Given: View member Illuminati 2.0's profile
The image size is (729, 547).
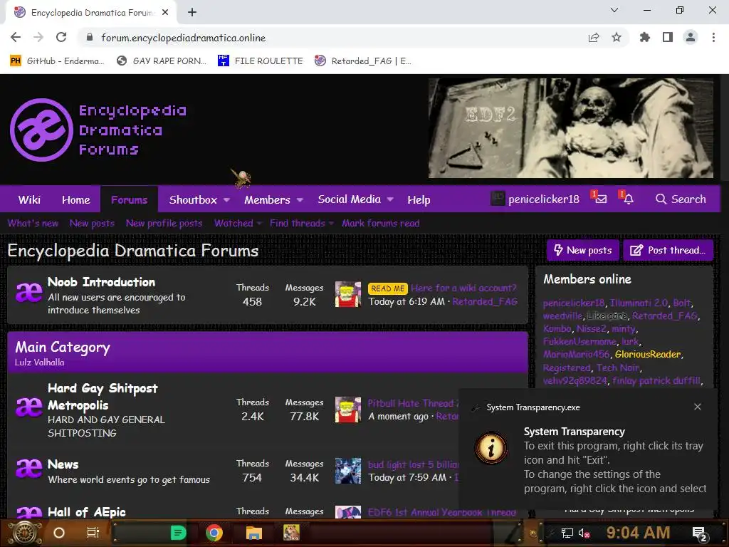Looking at the screenshot, I should click(639, 303).
